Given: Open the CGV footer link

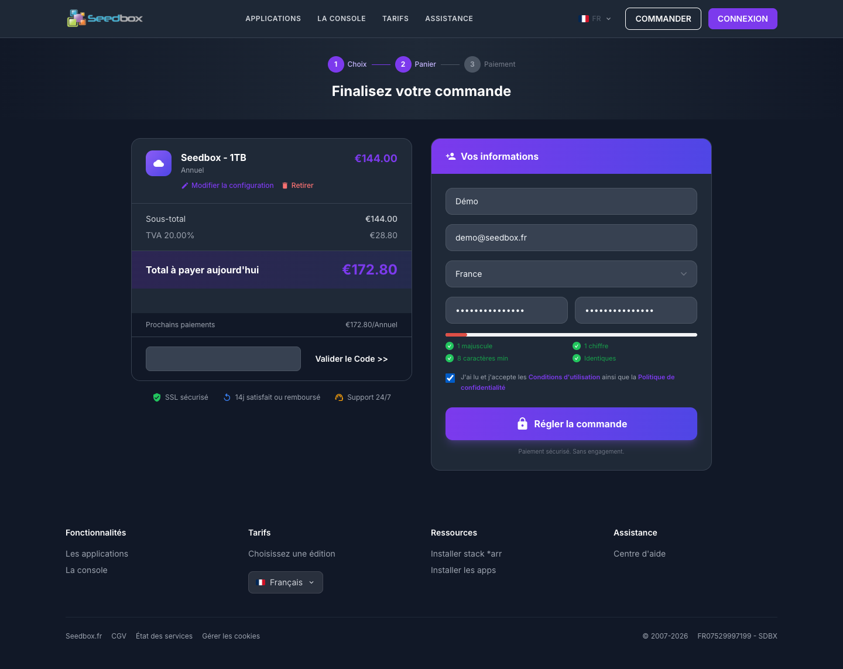Looking at the screenshot, I should pos(119,636).
